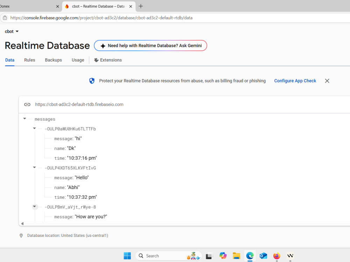Click the browser address bar URL
The width and height of the screenshot is (350, 262).
[101, 18]
